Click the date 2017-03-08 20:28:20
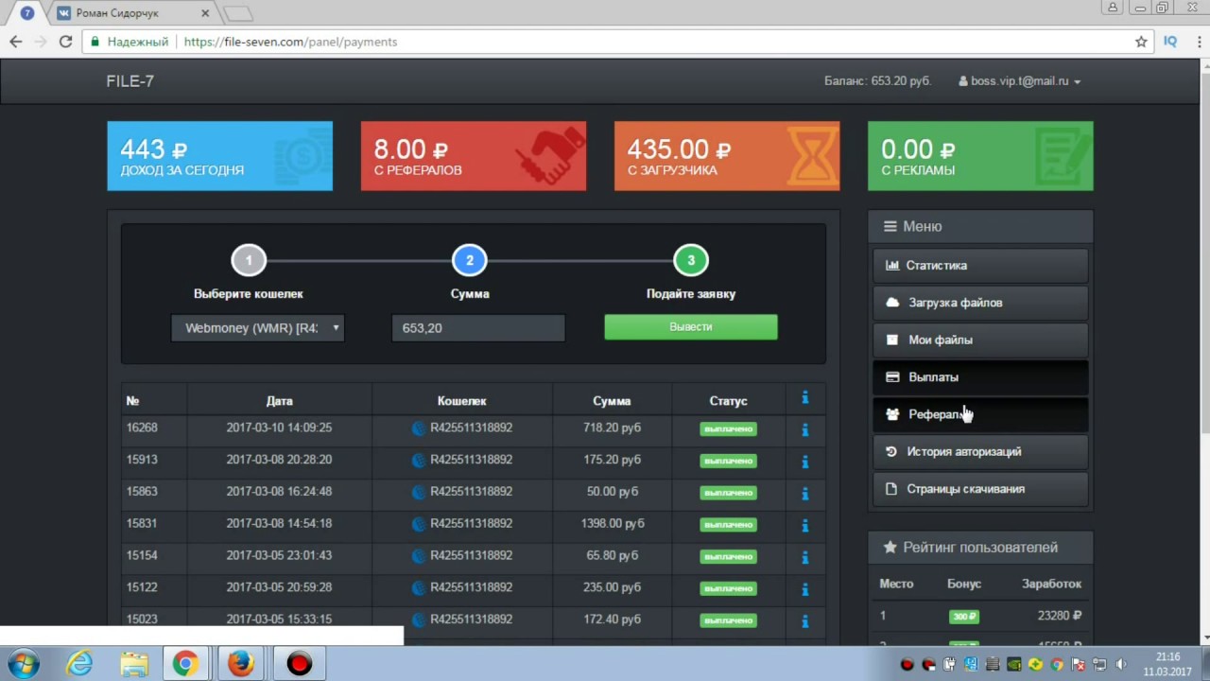The image size is (1210, 681). [x=279, y=460]
